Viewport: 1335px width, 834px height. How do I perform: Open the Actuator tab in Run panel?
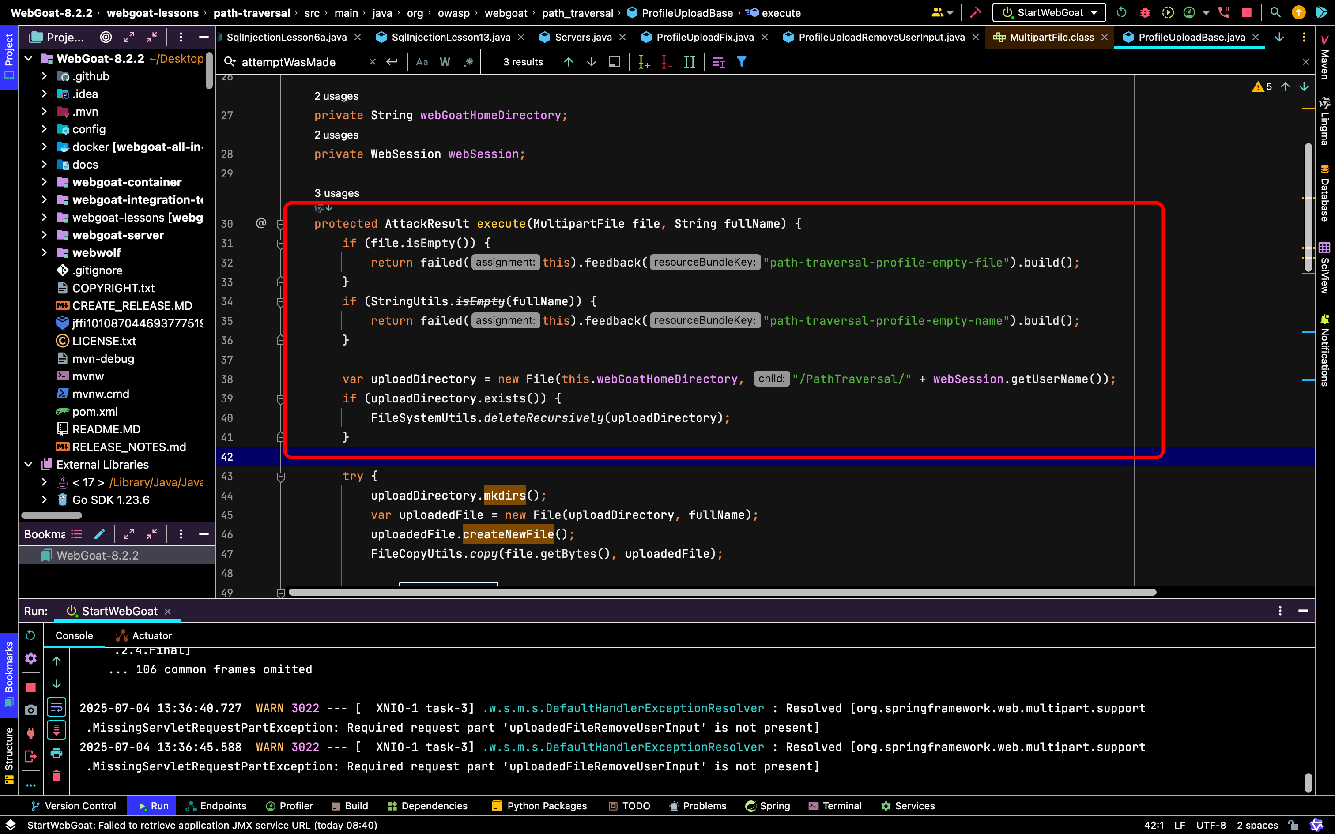[x=144, y=635]
